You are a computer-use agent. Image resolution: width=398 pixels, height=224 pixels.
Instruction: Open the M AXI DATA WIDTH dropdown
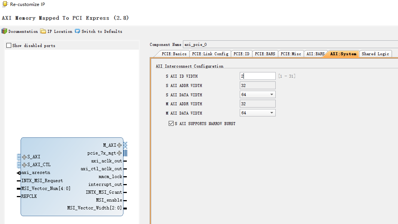(272, 113)
